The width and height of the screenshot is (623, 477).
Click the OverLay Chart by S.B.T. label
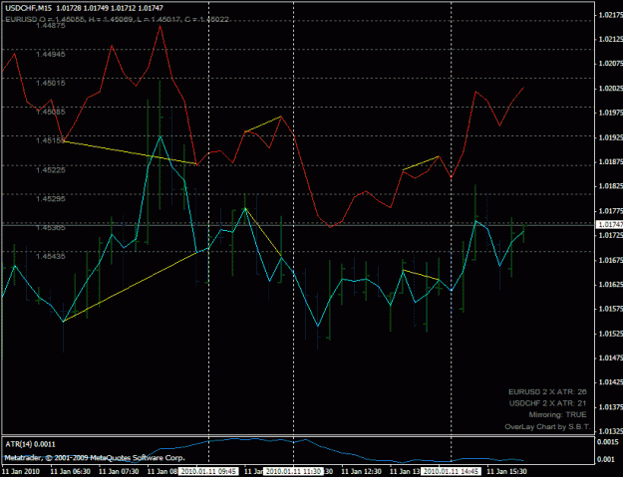pyautogui.click(x=548, y=427)
